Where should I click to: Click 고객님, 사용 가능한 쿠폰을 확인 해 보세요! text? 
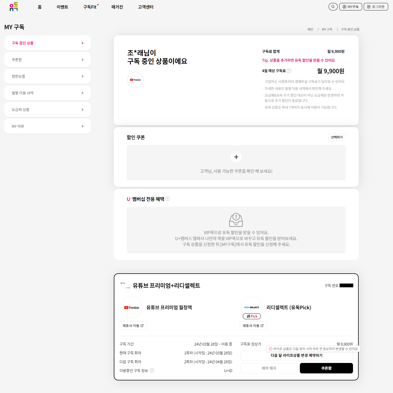pyautogui.click(x=236, y=171)
